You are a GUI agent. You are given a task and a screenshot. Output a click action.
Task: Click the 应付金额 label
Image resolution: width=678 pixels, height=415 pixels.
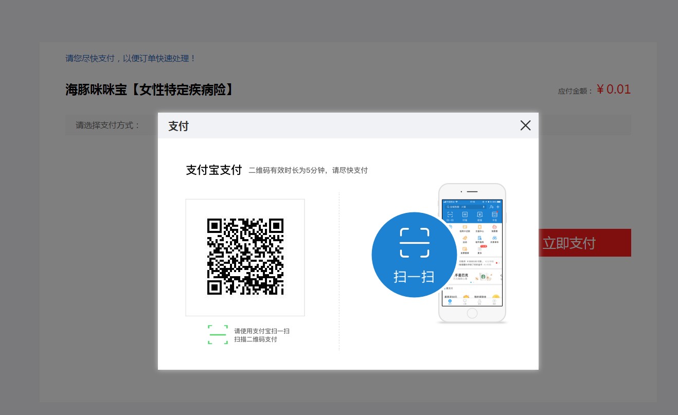coord(576,91)
